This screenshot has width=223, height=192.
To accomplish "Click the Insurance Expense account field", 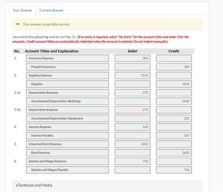I will (68, 58).
